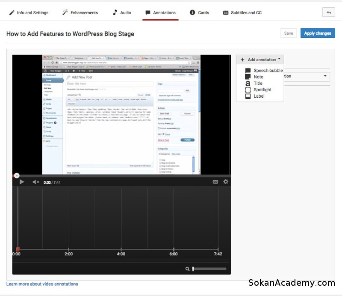Click the CC icon next to Subtitles
The image size is (342, 296).
226,13
